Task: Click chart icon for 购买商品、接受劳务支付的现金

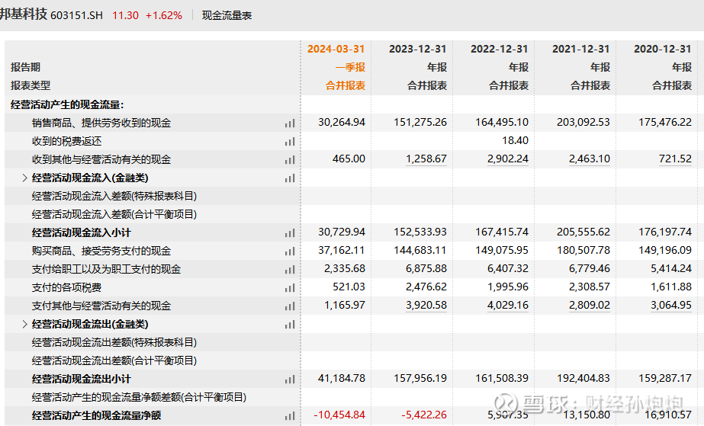Action: click(x=290, y=251)
